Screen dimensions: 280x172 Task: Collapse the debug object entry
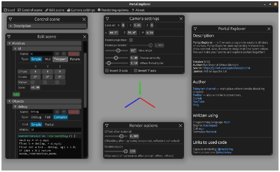coord(47,107)
